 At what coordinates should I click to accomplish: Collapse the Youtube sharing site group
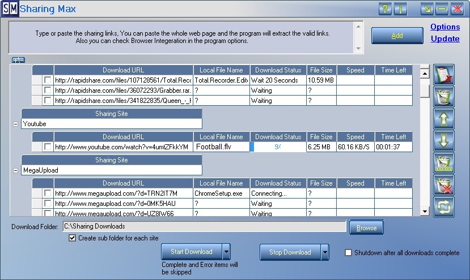coord(15,124)
